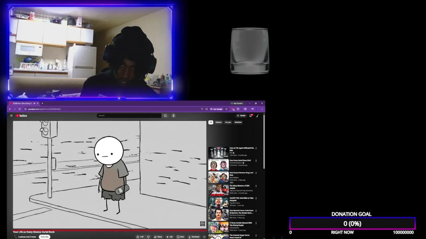Click the 'Luscious and 2 more' channel name

[27, 237]
